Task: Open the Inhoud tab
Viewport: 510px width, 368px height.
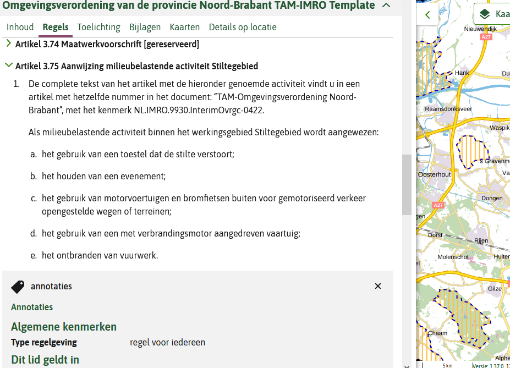Action: (x=20, y=27)
